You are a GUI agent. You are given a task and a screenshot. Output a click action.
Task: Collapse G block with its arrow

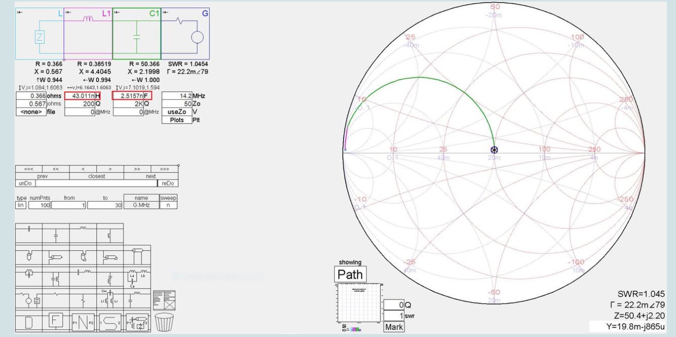coord(165,13)
